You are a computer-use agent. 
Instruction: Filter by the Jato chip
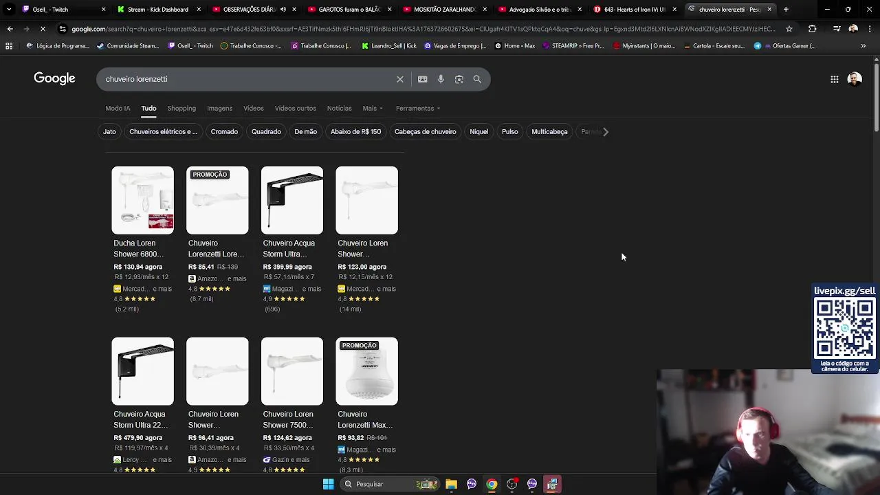109,131
